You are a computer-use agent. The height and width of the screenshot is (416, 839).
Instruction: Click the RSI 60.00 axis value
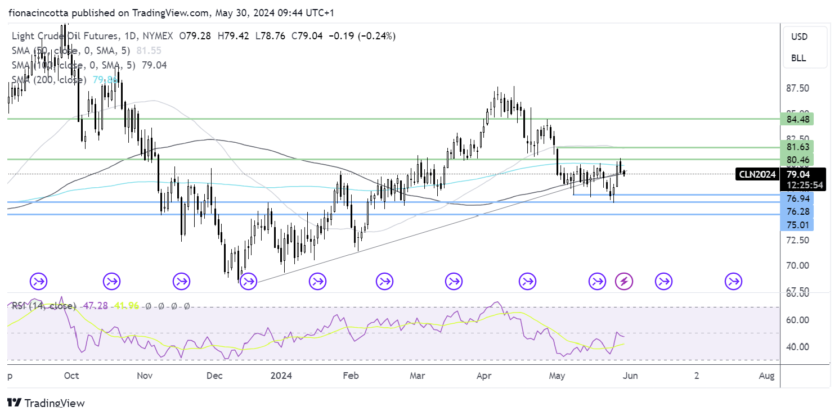click(x=797, y=320)
